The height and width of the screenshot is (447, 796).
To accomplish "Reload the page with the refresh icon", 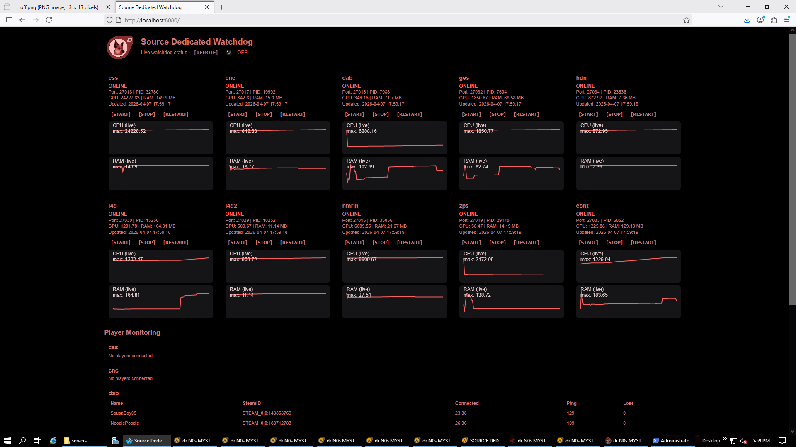I will click(x=49, y=20).
